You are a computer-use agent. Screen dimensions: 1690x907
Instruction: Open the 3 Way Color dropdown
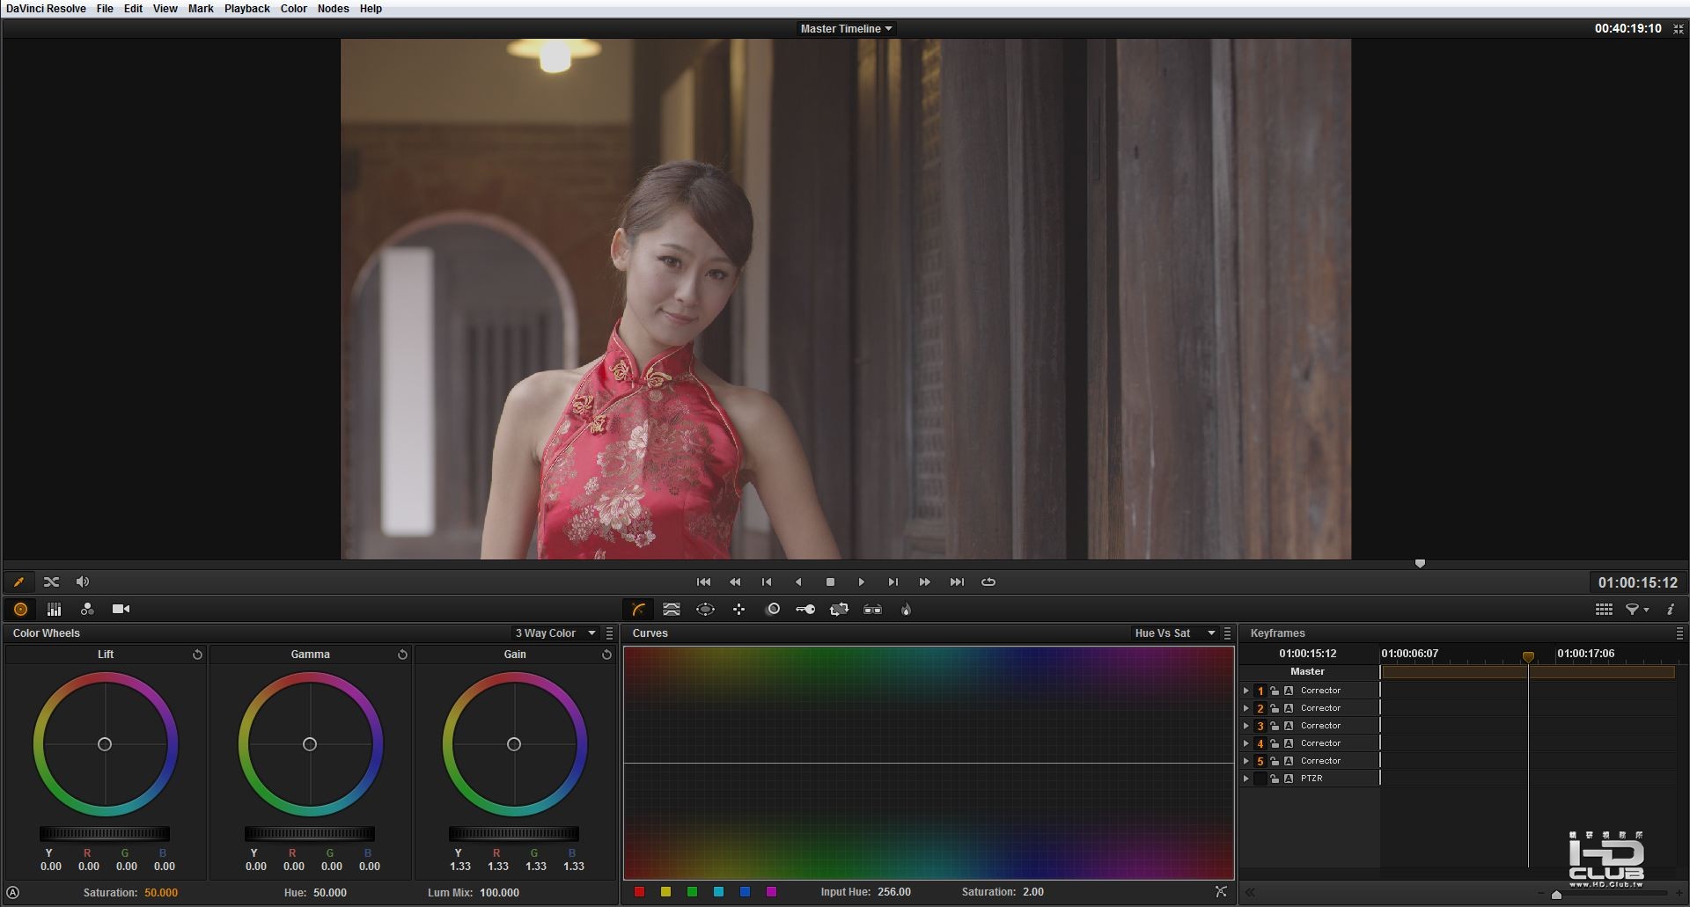pos(555,633)
